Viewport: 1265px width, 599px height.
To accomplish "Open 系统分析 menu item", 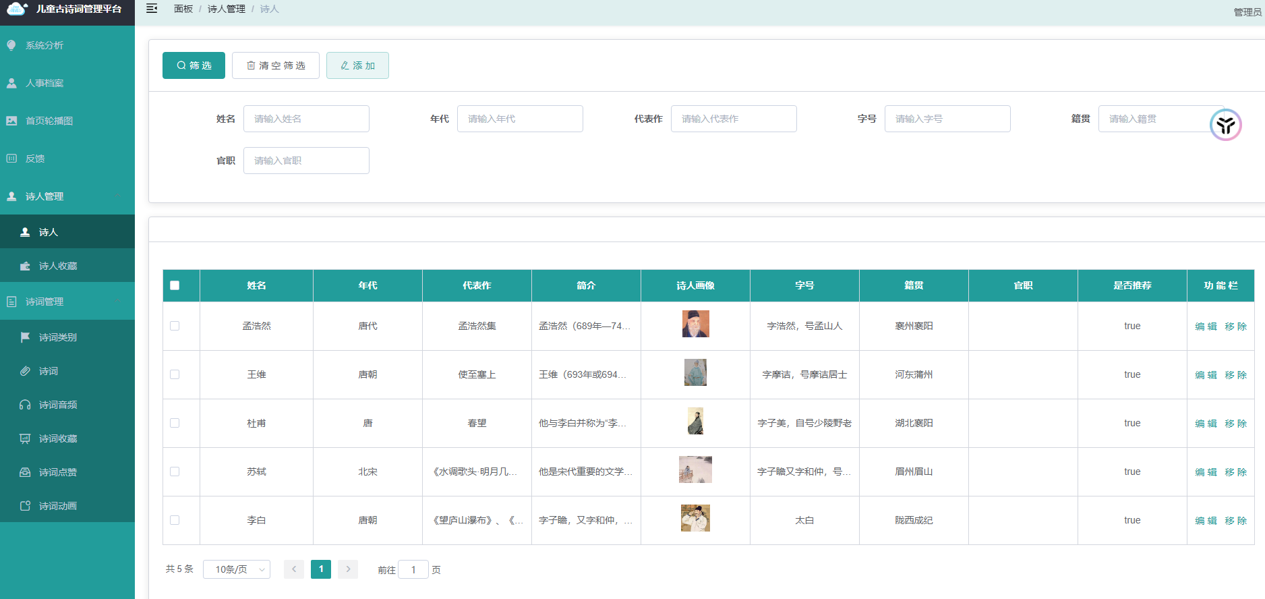I will [x=67, y=45].
